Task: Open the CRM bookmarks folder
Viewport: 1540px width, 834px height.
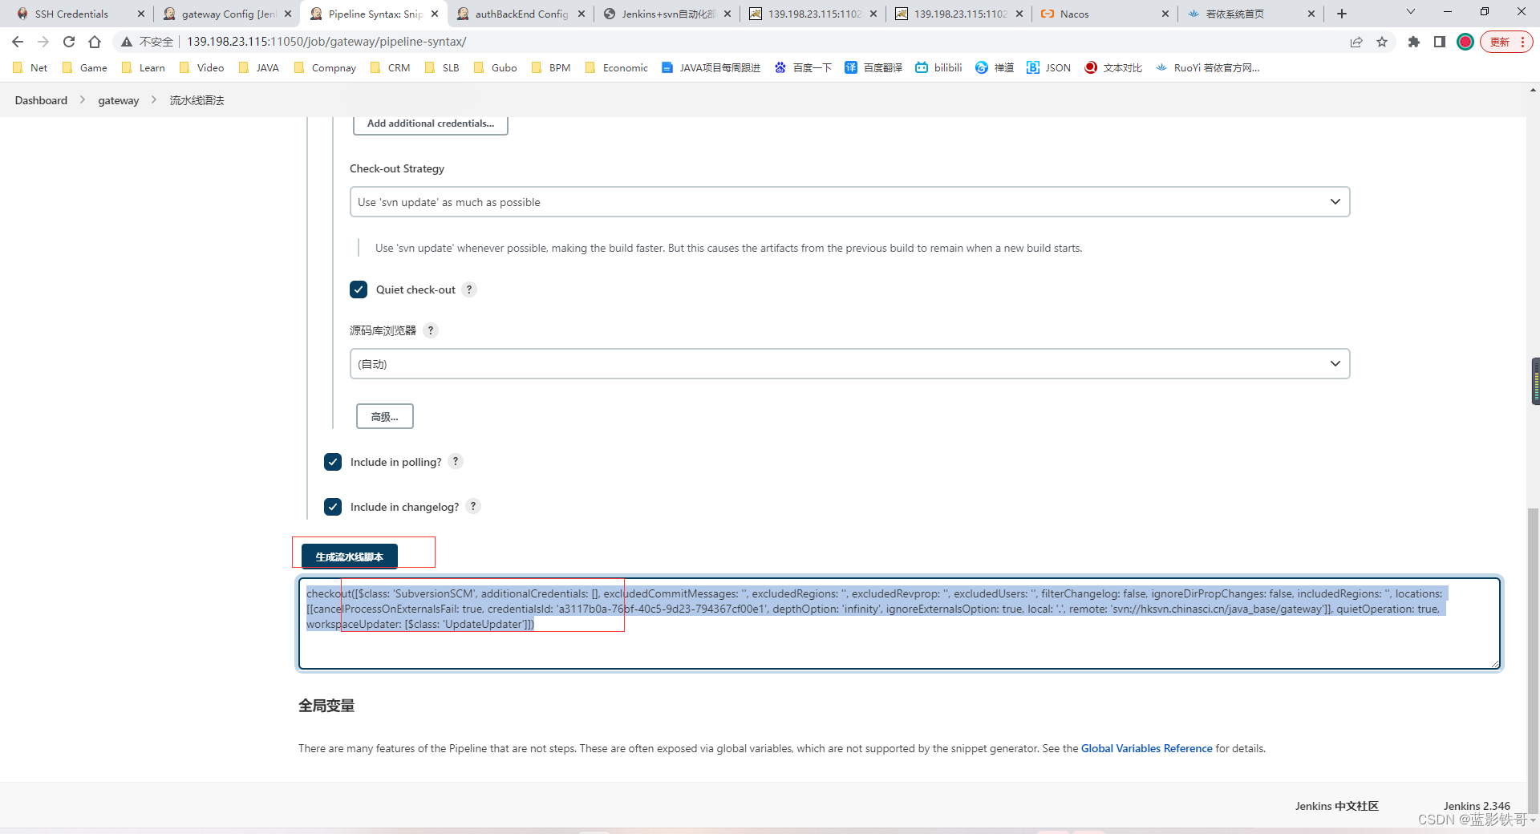Action: 391,68
